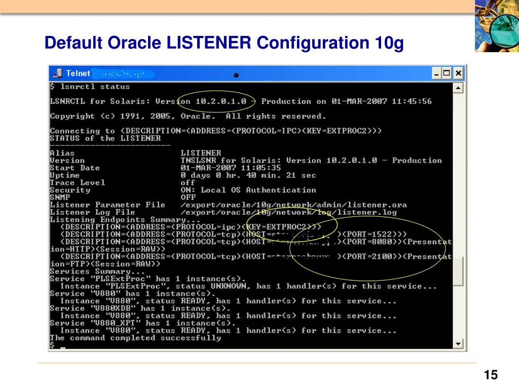Click 'ON: Local OS Authentication' text

point(248,190)
